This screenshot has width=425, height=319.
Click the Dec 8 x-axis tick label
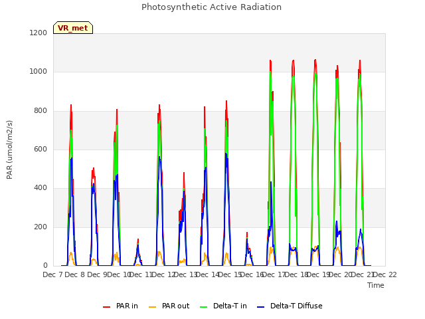click(x=75, y=274)
